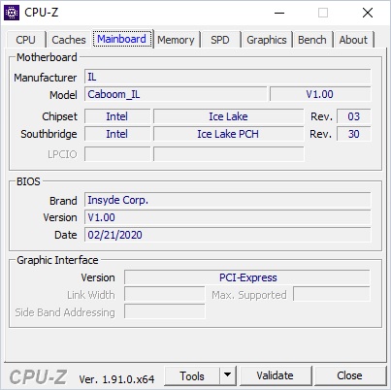Click the Close button at bottom
391x390 pixels.
pos(349,375)
